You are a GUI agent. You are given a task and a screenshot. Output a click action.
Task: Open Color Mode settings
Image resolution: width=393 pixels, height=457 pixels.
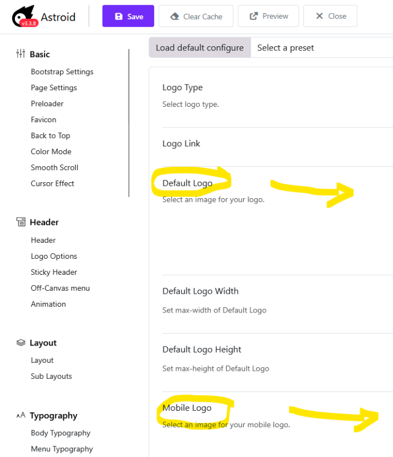[x=51, y=152]
